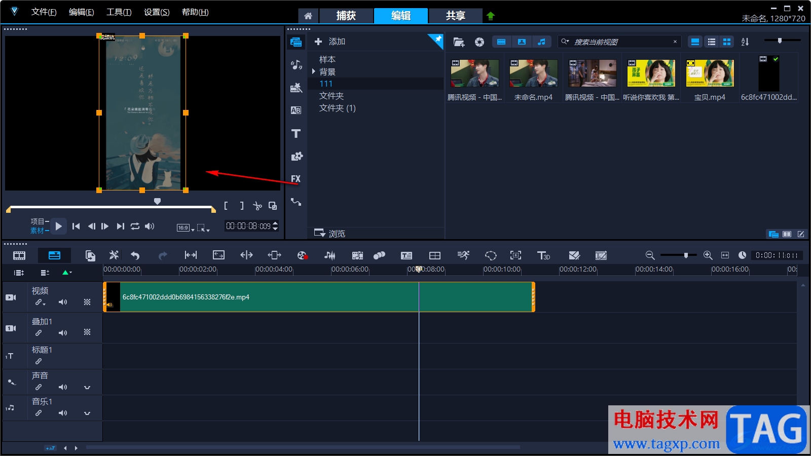Expand the 音乐1 music track chevron
This screenshot has height=456, width=811.
pyautogui.click(x=87, y=413)
